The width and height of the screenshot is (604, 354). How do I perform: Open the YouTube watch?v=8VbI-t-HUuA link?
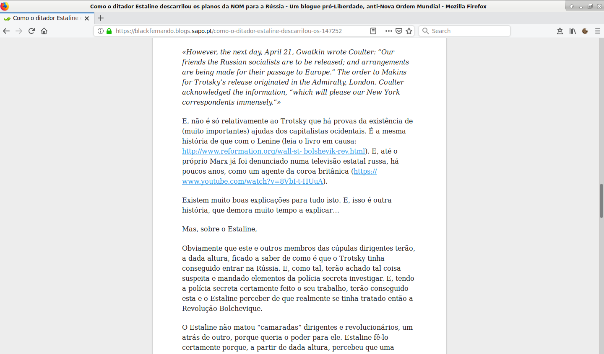(253, 181)
